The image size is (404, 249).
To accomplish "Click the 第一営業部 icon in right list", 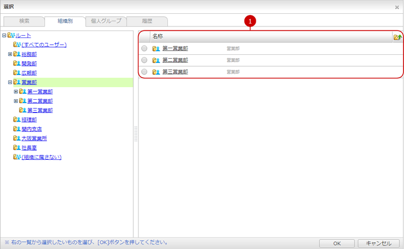I will 156,49.
